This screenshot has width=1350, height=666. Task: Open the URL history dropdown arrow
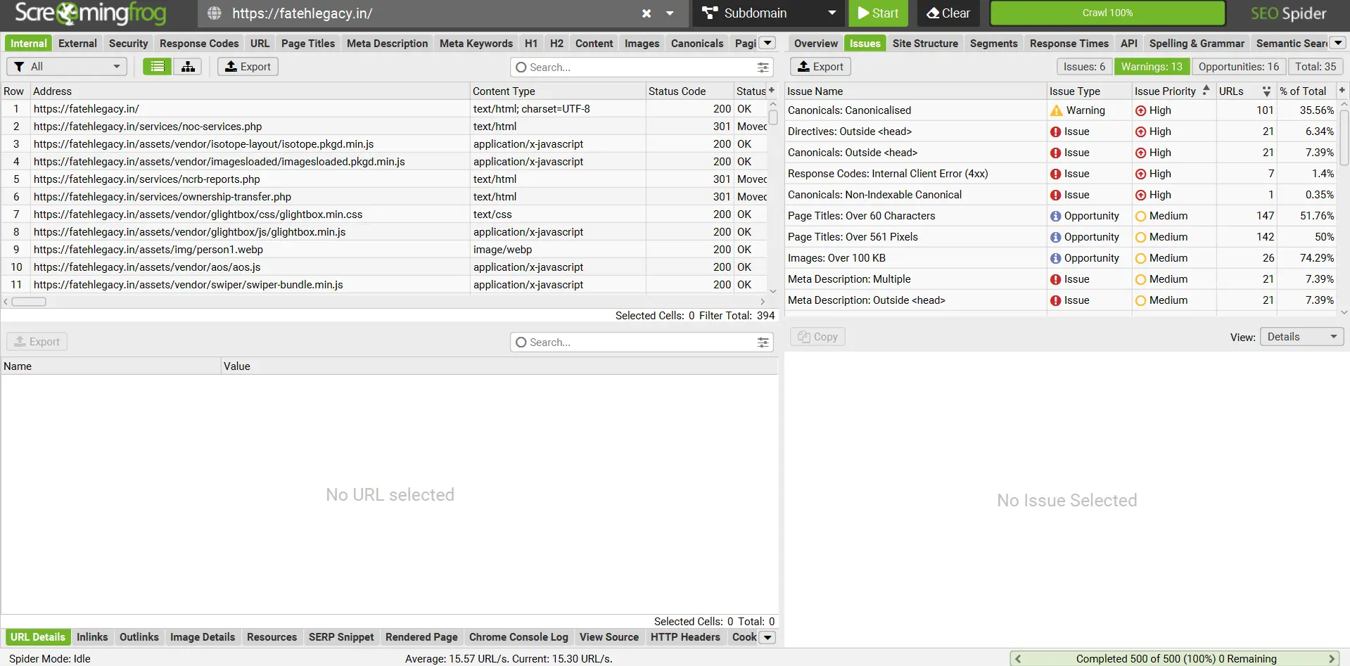tap(670, 13)
